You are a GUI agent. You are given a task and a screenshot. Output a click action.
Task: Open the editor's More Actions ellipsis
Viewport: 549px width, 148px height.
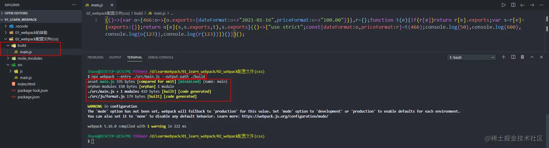(x=541, y=5)
